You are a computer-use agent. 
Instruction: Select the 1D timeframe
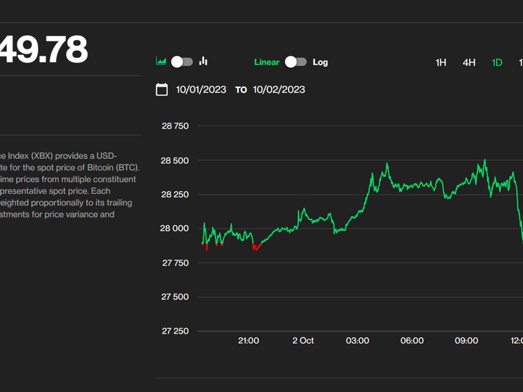point(497,63)
